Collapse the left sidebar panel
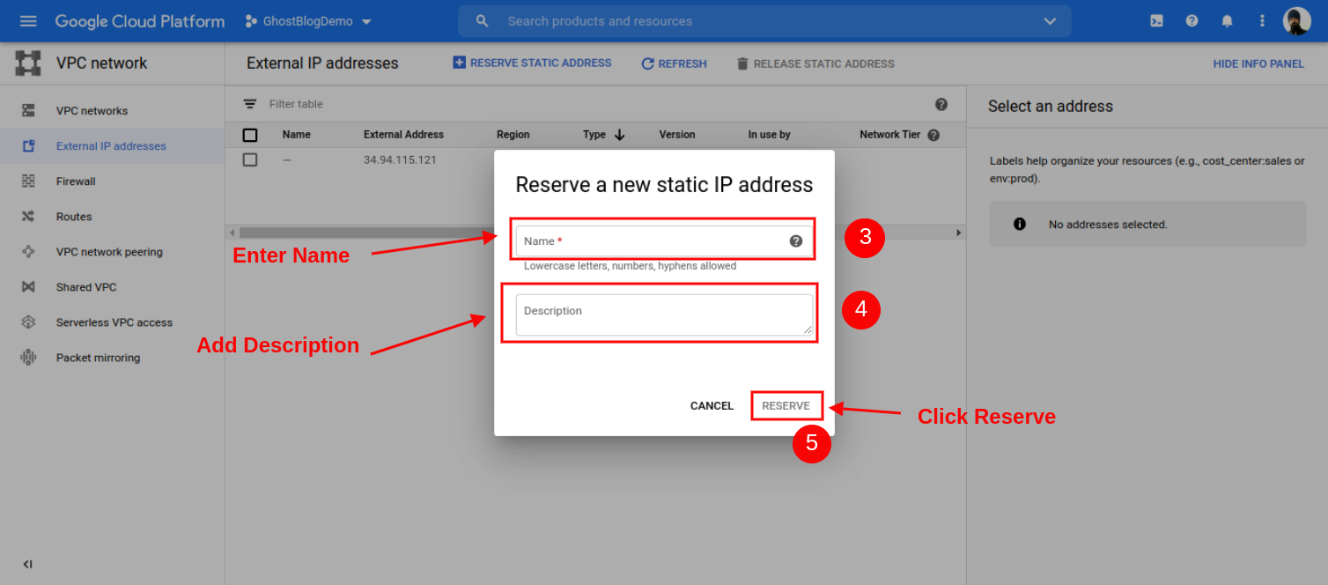 pos(27,564)
